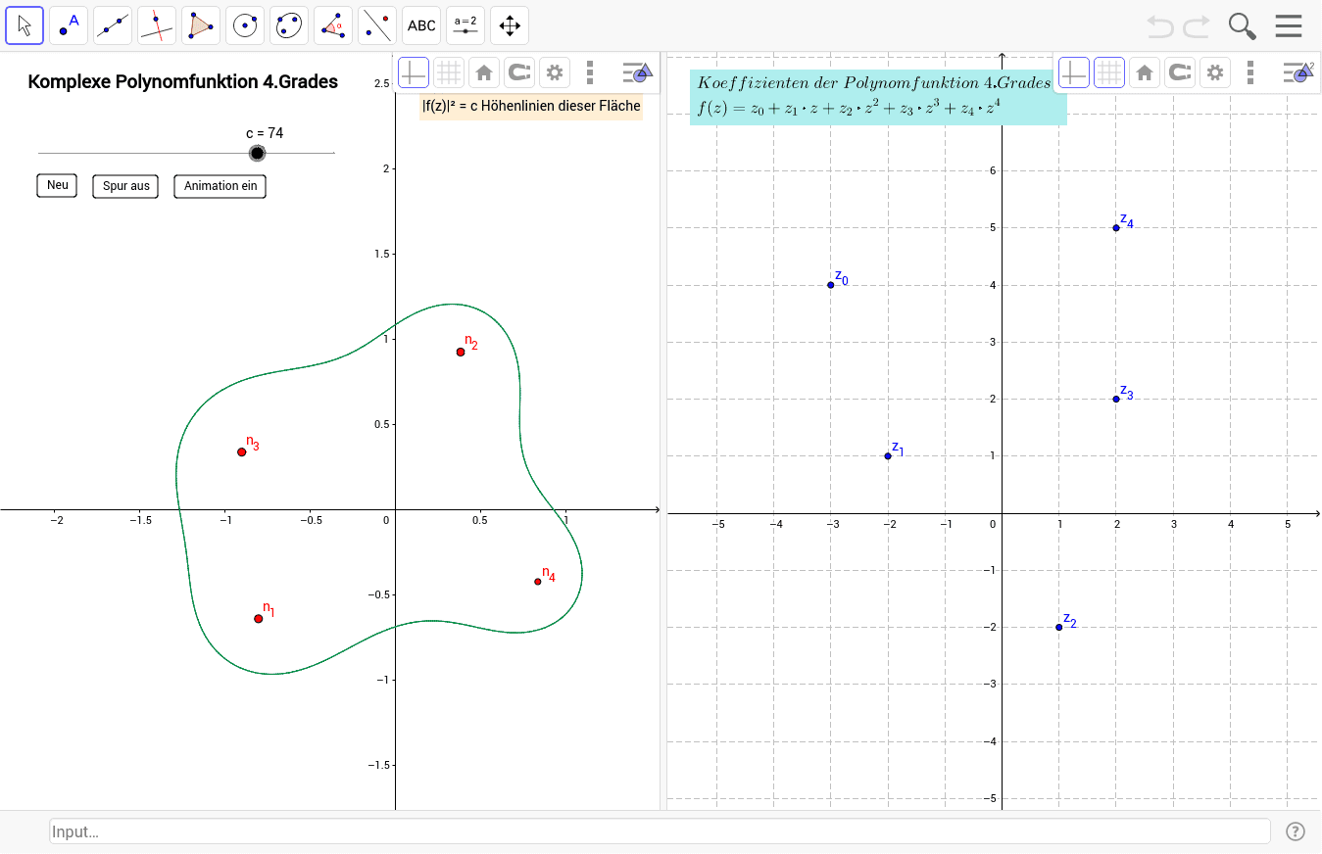Reset left view with home icon

coord(483,71)
